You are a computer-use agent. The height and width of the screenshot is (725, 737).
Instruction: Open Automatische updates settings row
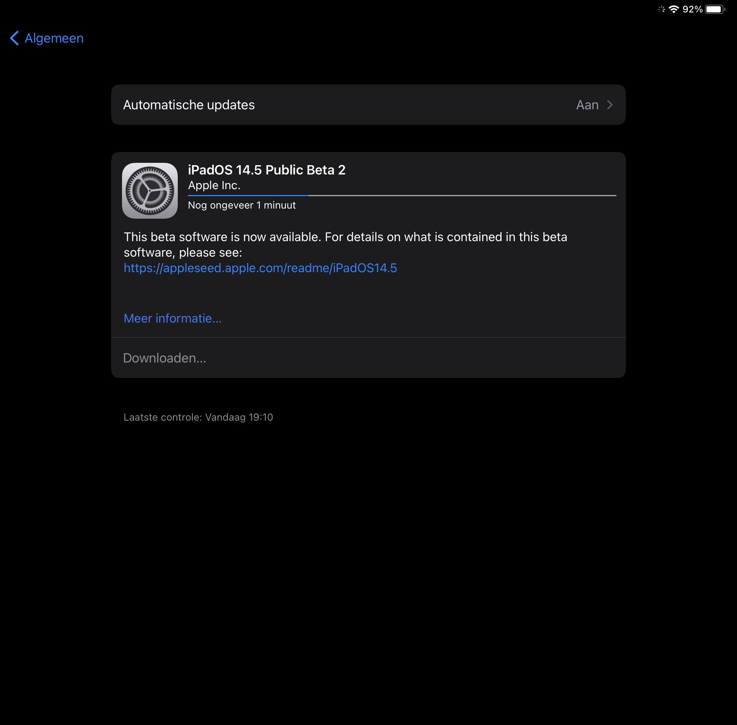coord(368,105)
